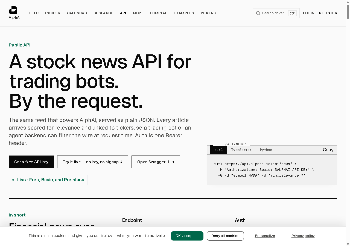Deny all cookies
Image resolution: width=350 pixels, height=246 pixels.
pyautogui.click(x=225, y=236)
